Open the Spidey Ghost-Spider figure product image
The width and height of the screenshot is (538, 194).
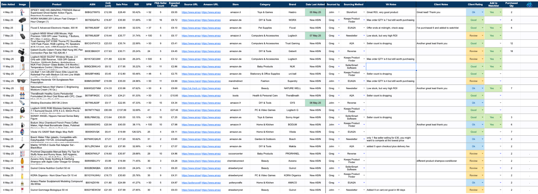22,12
